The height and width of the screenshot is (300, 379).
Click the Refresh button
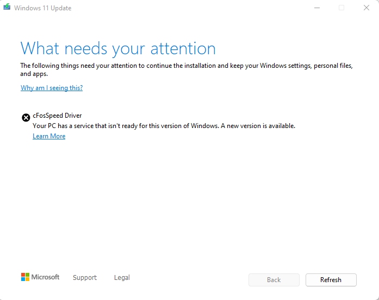click(331, 280)
